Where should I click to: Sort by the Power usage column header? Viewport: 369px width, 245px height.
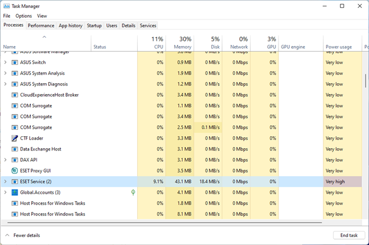(342, 43)
